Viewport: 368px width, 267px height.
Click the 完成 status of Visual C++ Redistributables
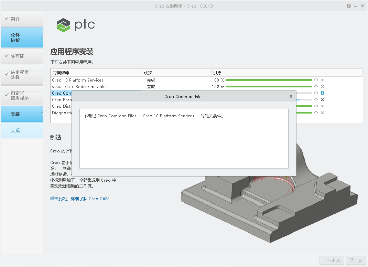151,87
